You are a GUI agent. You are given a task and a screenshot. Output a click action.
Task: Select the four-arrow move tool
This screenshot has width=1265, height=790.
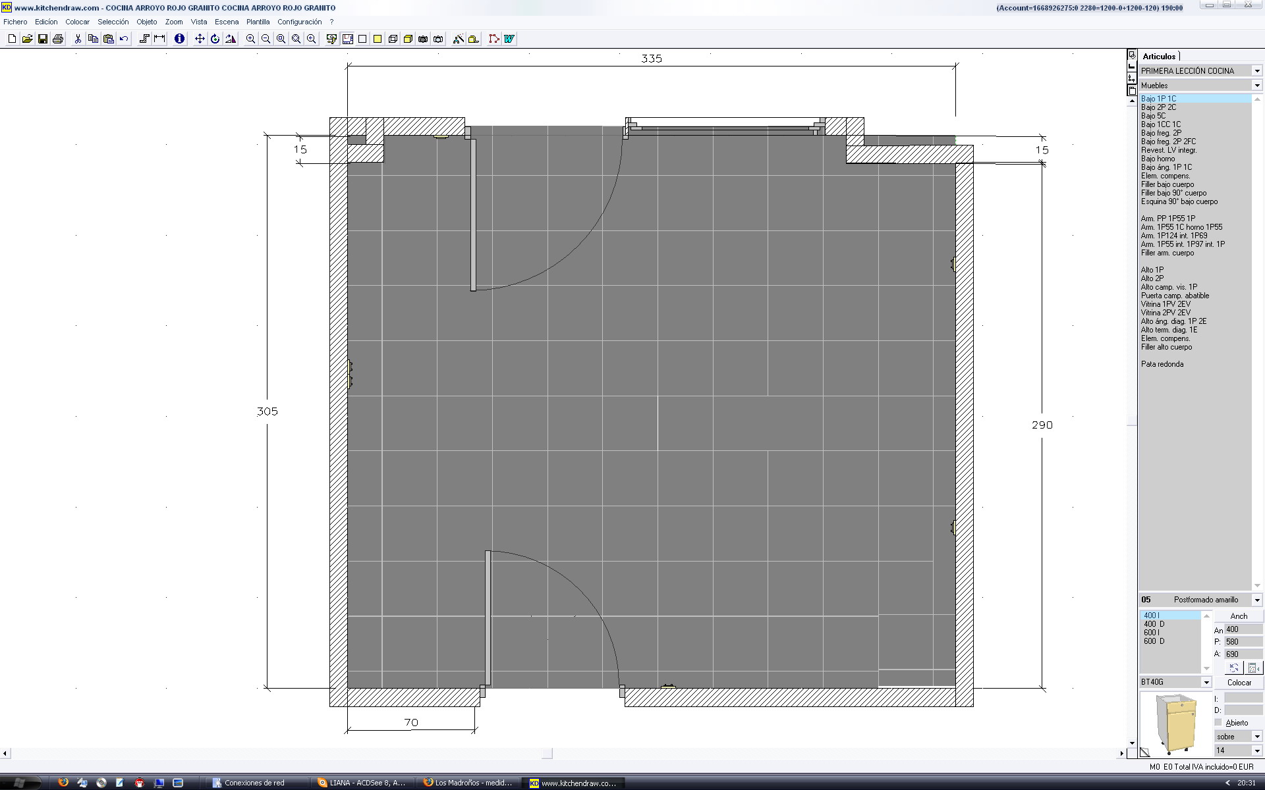point(200,39)
